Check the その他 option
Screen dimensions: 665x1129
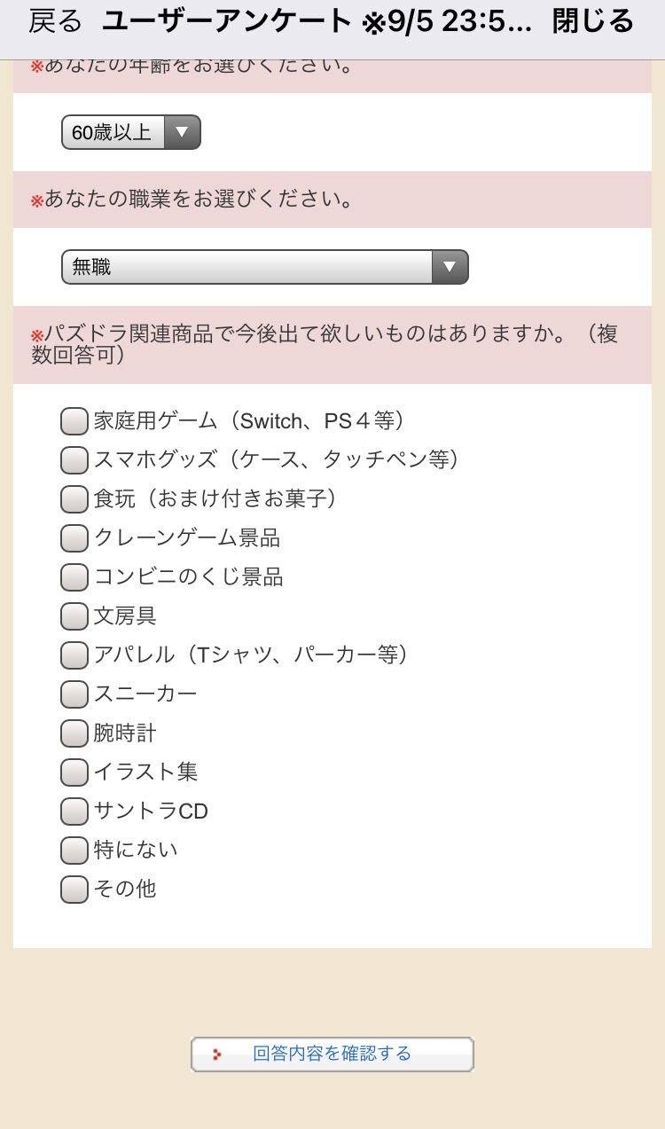point(74,890)
